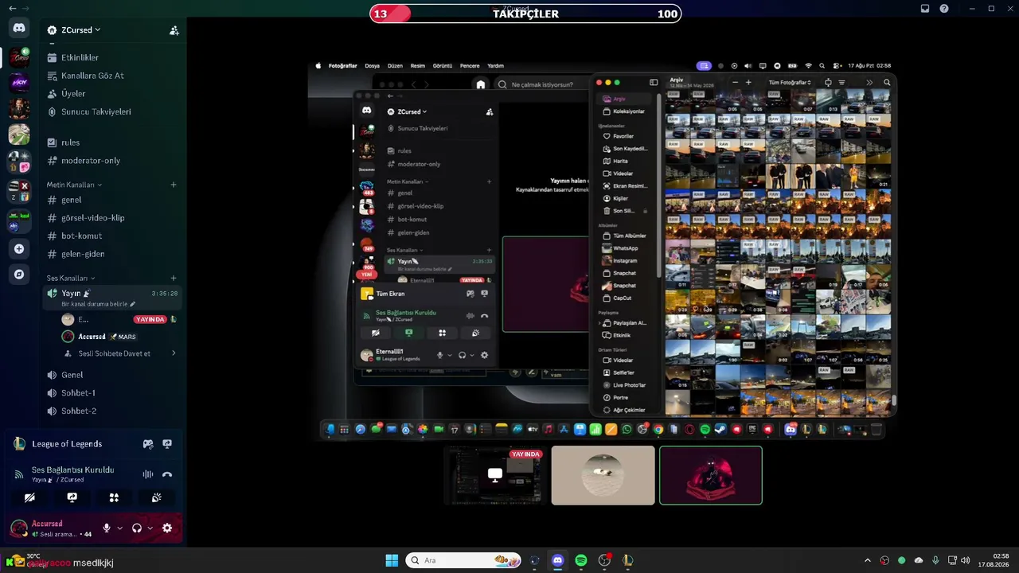Go forward with the title bar arrow
Screen dimensions: 1019x573
pos(25,8)
